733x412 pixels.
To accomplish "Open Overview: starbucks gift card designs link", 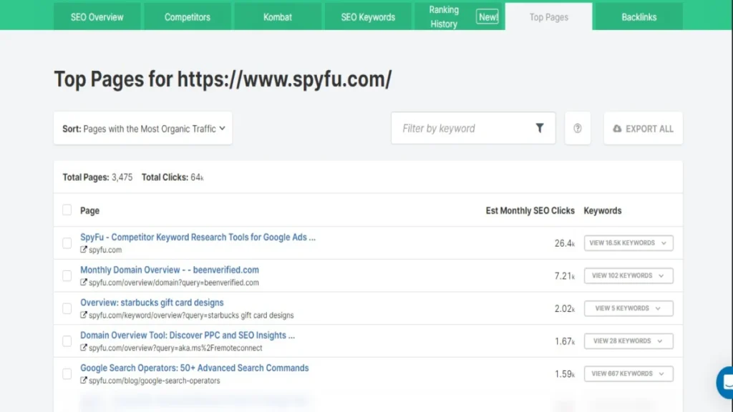I will click(x=152, y=303).
